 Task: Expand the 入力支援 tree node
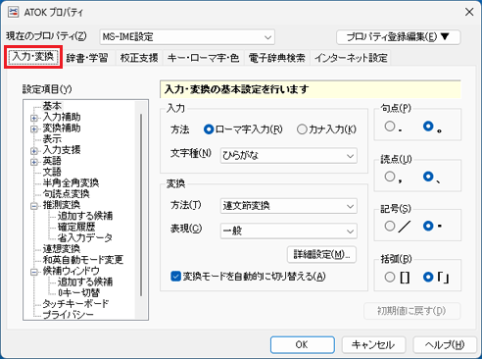tap(34, 151)
